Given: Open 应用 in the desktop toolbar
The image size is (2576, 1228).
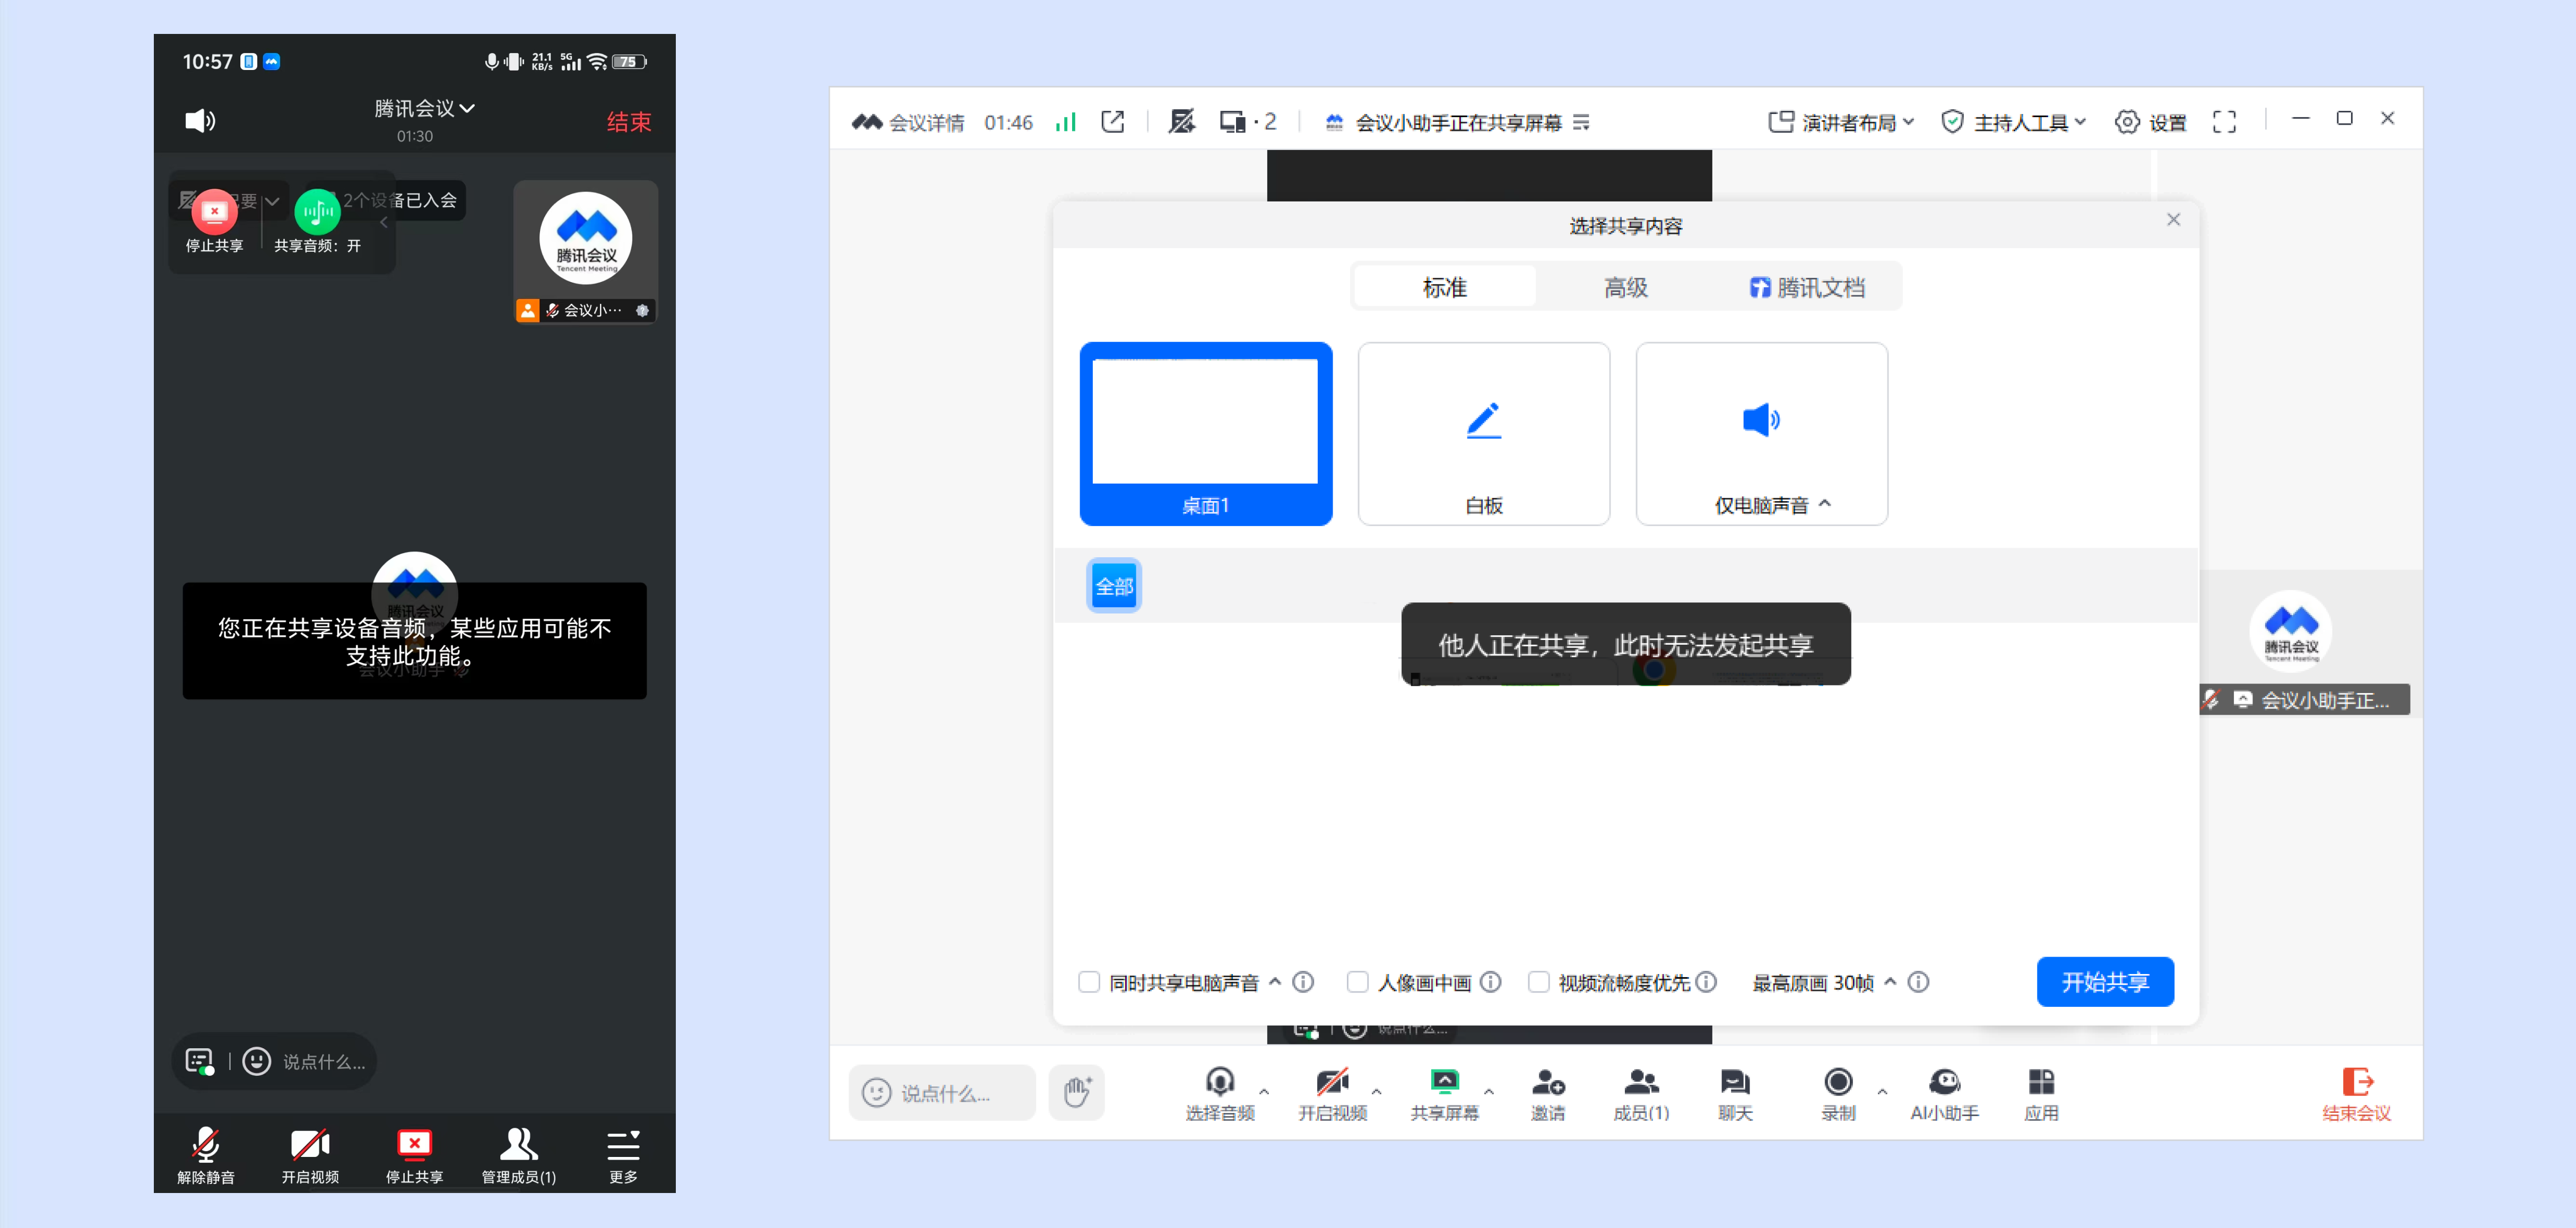Looking at the screenshot, I should click(2041, 1094).
